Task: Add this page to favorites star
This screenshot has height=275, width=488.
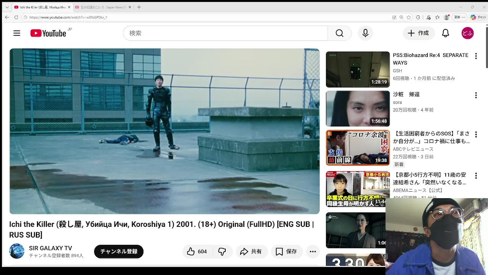Action: 409,17
